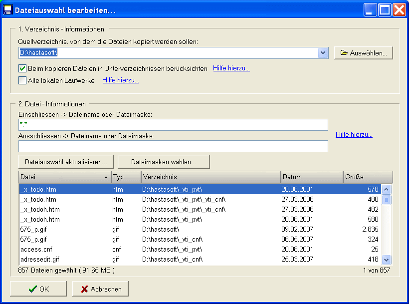Screen dimensions: 409x304
Task: Minimize the Dateiauswahl bearbeiten window
Action: 370,10
